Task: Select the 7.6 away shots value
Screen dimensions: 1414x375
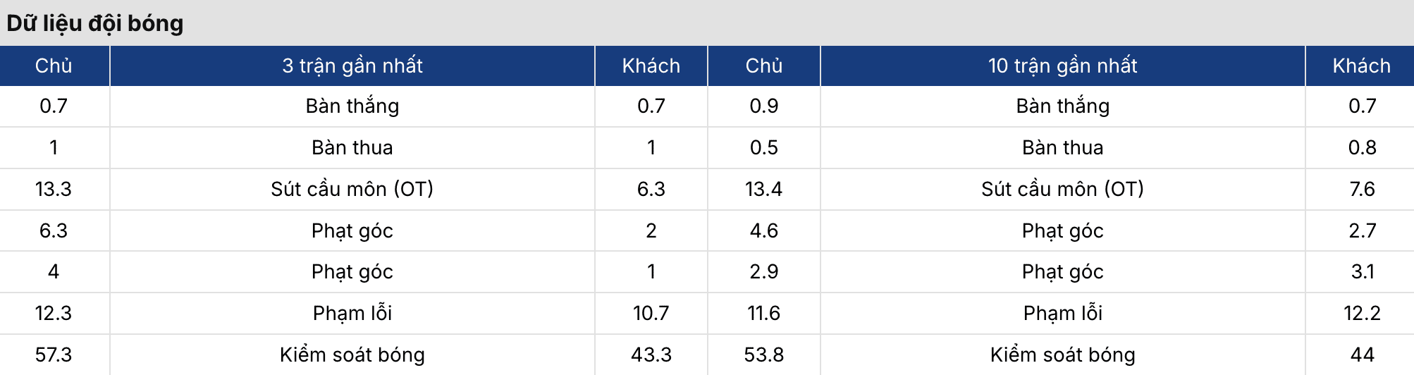Action: click(x=1362, y=189)
